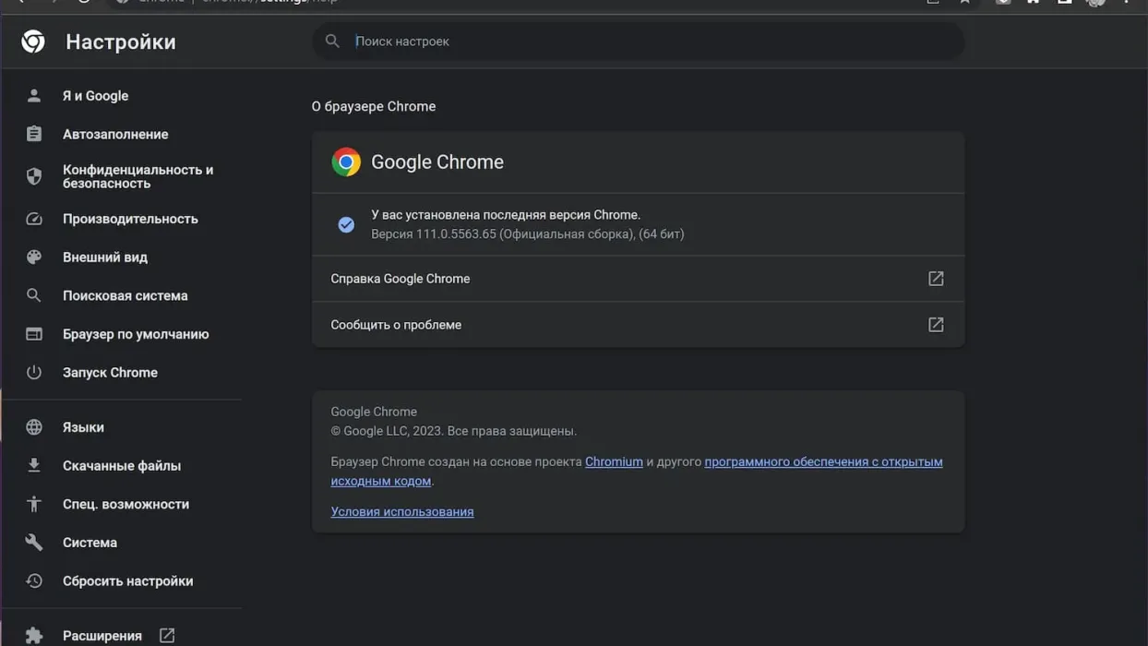Viewport: 1148px width, 646px height.
Task: Click the Chrome logo beside Настройки title
Action: pos(33,42)
